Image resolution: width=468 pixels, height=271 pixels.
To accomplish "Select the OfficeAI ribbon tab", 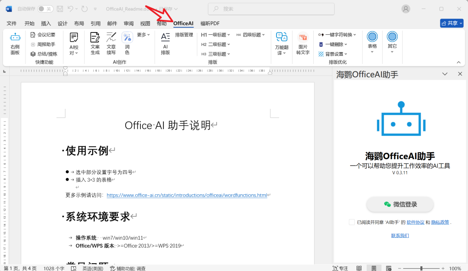I will pyautogui.click(x=183, y=23).
